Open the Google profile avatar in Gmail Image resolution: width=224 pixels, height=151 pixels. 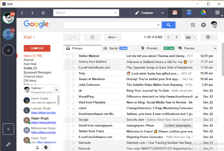214,24
